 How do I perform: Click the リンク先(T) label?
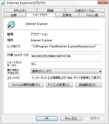coord(14,46)
